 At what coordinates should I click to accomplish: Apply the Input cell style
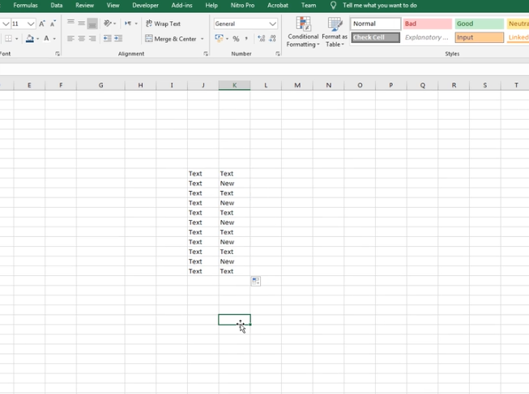point(479,37)
